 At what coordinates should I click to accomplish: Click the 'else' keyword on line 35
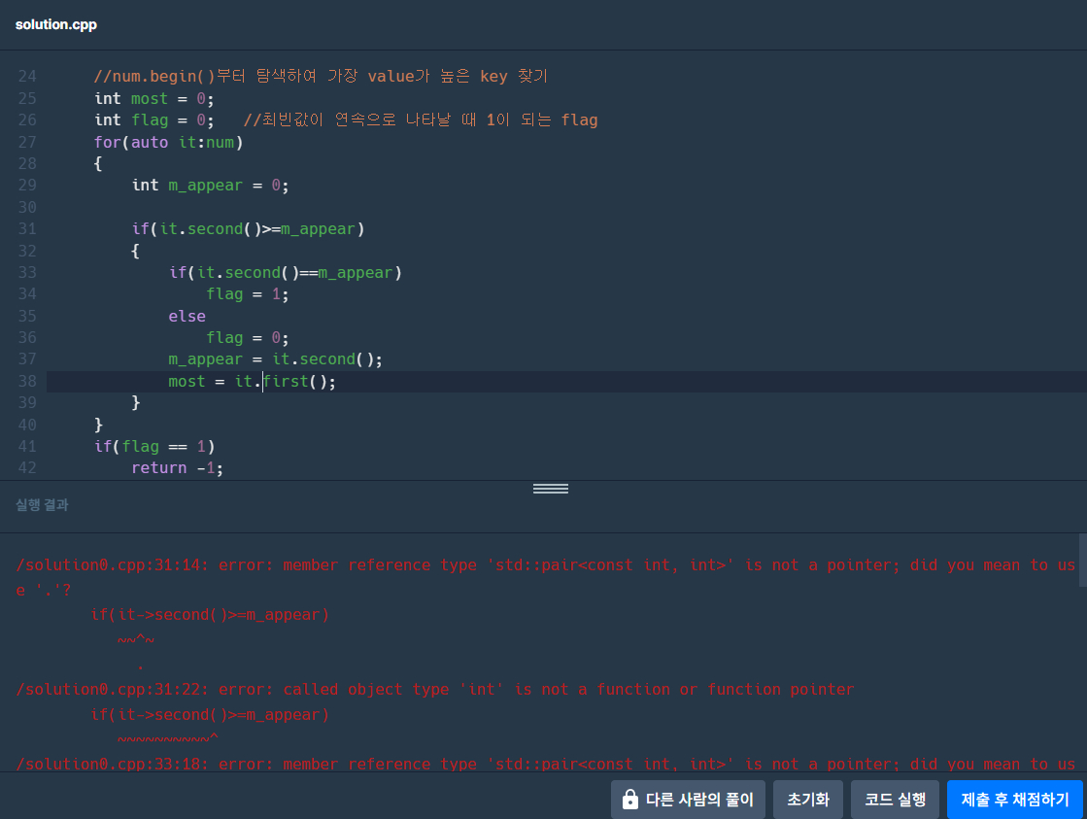[x=187, y=316]
